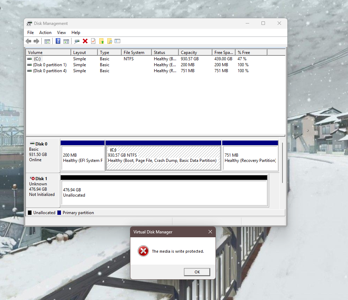348x300 pixels.
Task: Click the Forward arrow toolbar icon
Action: point(36,41)
